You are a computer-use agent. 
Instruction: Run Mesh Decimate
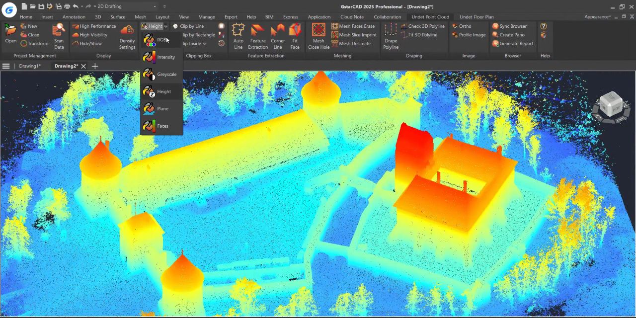[351, 43]
